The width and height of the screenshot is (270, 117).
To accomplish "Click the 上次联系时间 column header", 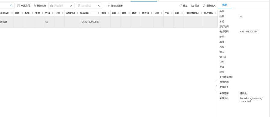I will coord(193,13).
